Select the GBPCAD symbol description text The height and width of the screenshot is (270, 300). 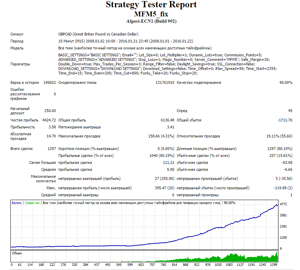click(98, 34)
